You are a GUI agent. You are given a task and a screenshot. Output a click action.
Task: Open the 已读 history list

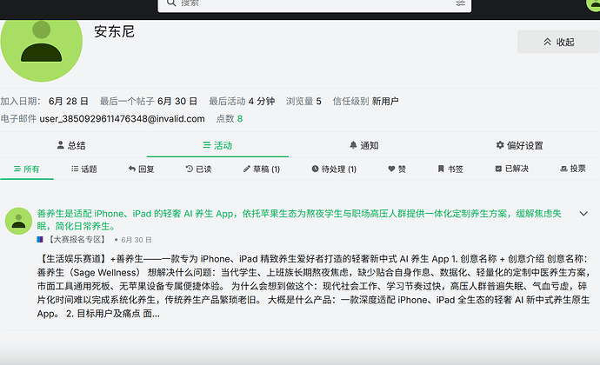click(198, 169)
